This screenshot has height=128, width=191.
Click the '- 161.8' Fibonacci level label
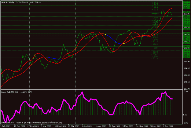[155, 41]
